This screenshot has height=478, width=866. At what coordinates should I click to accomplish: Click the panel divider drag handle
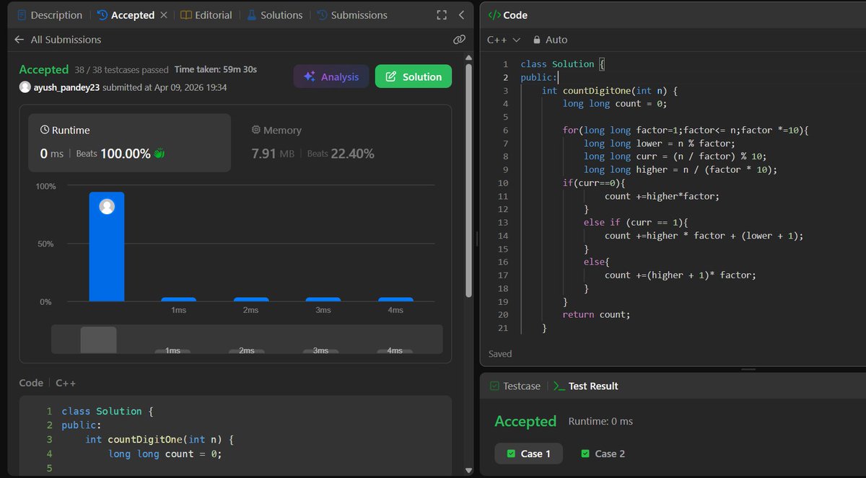pos(476,239)
